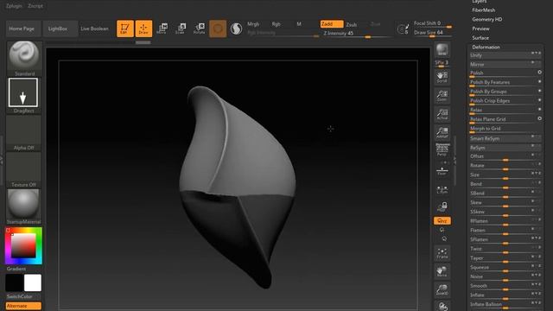
Task: Click the Sculptris Pro sphere icon
Action: pyautogui.click(x=236, y=29)
